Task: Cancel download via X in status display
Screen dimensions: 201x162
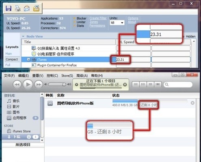Action: [125, 85]
